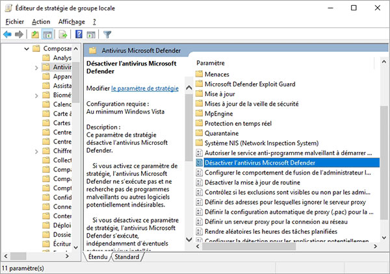Click the description pane scroll down arrow
Image resolution: width=390 pixels, height=274 pixels.
[x=189, y=240]
